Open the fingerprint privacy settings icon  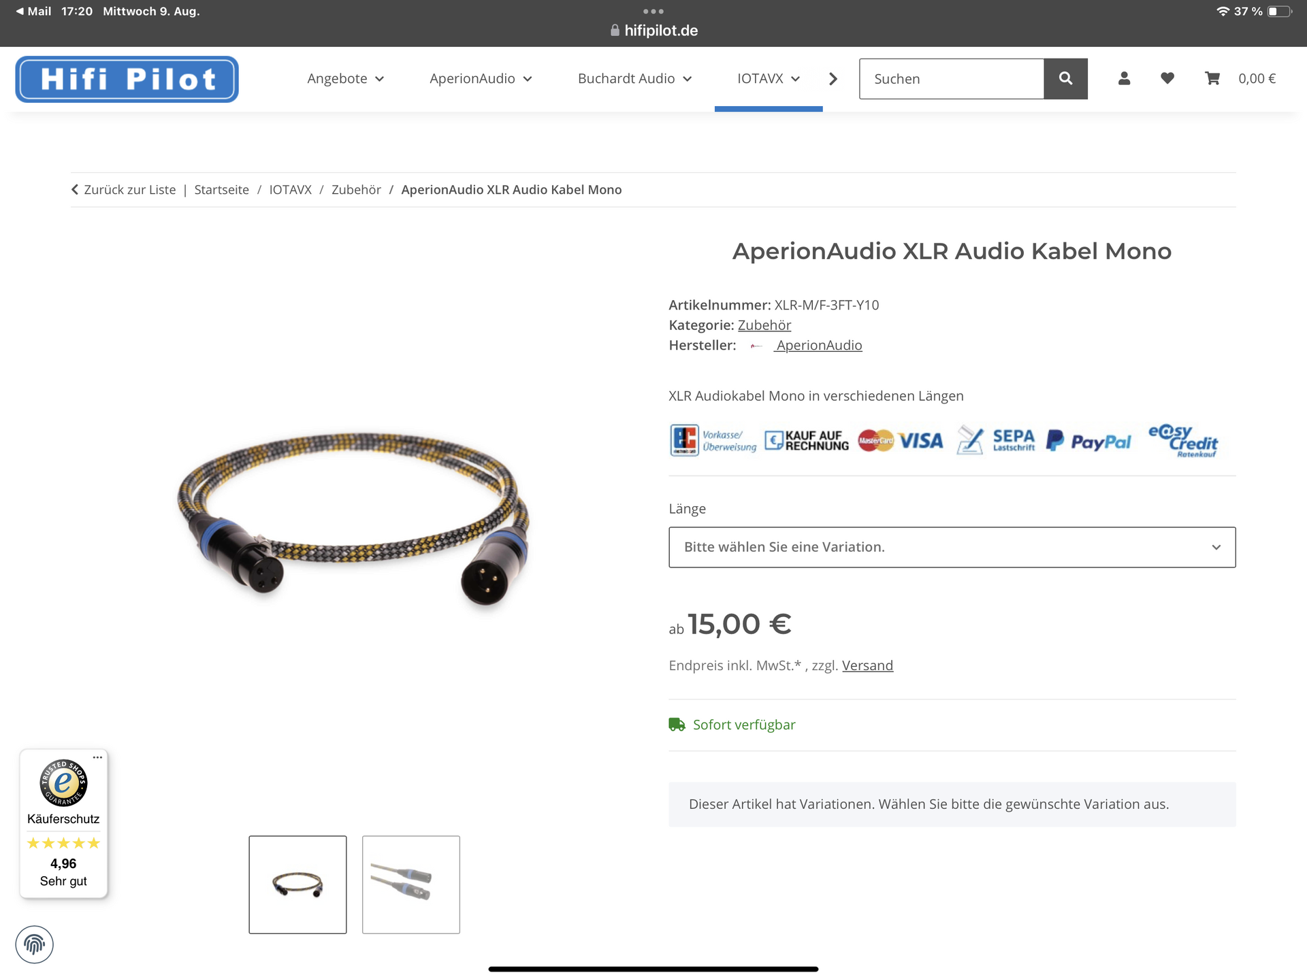pyautogui.click(x=34, y=944)
